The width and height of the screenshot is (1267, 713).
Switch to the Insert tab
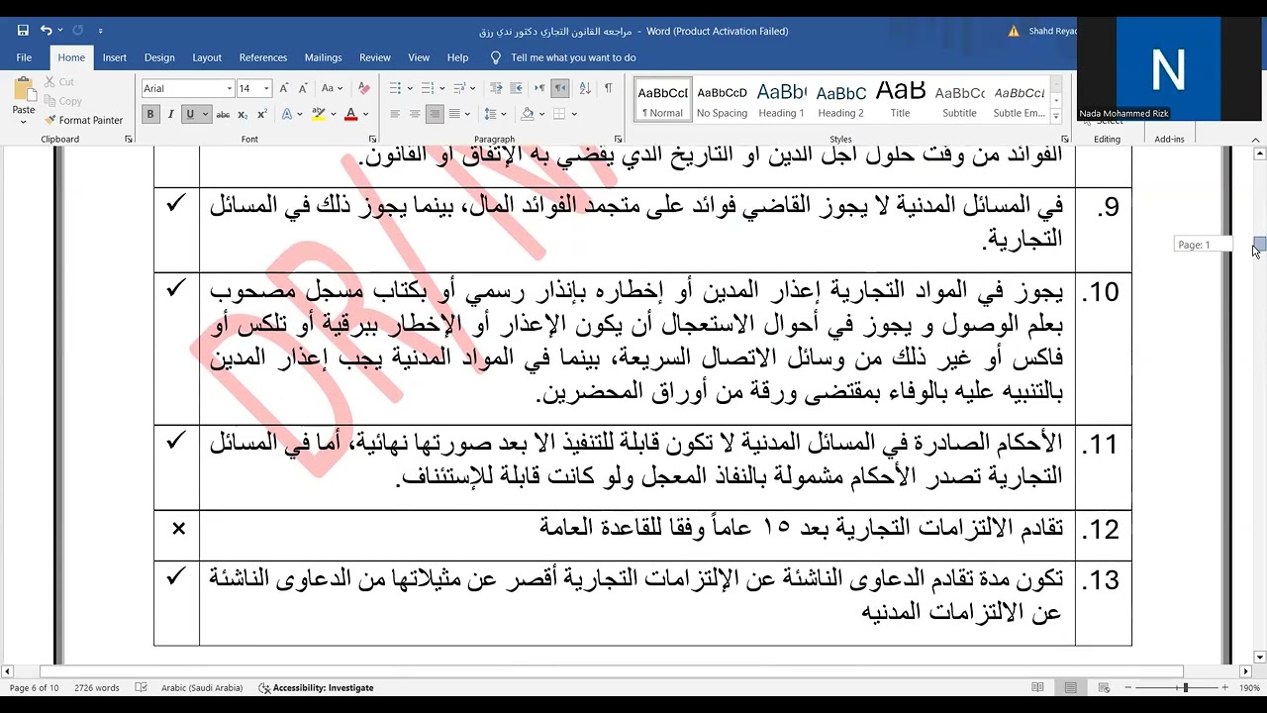pos(115,57)
